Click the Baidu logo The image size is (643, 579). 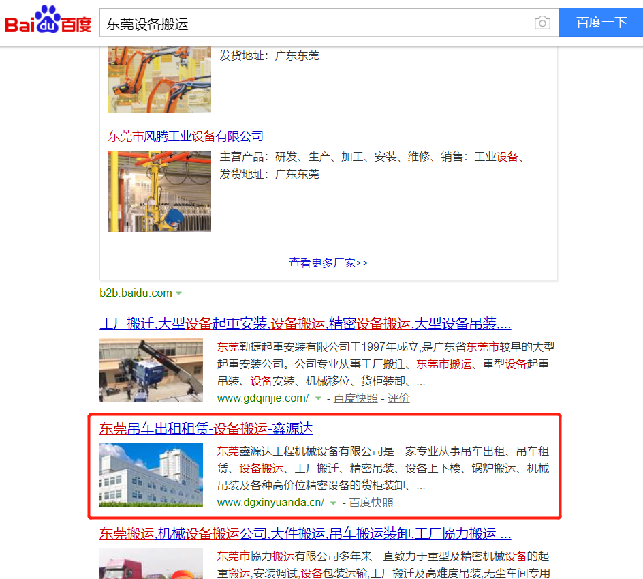click(48, 19)
